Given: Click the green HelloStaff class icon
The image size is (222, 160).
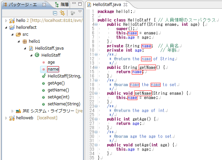Looking at the screenshot, I should pyautogui.click(x=37, y=55).
